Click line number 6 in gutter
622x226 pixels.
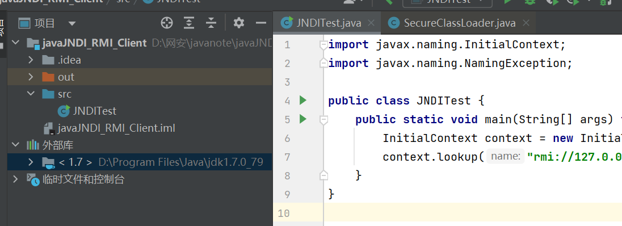(x=288, y=138)
